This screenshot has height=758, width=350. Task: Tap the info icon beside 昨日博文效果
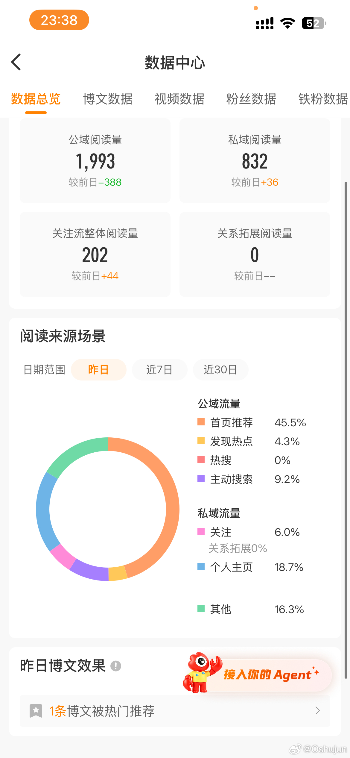click(x=116, y=666)
